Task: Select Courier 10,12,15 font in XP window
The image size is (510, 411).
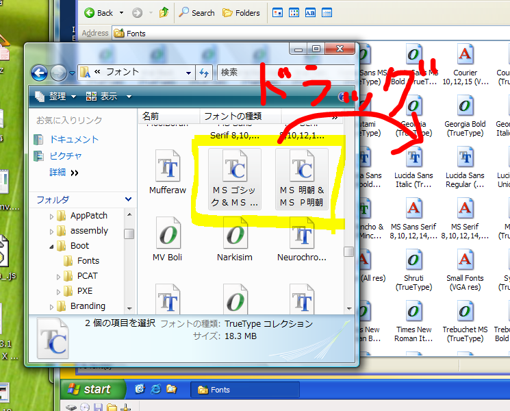Action: tap(465, 65)
